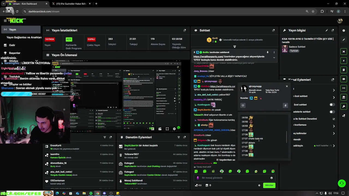Click the browser address bar
Screen dimensions: 349x196
point(164,11)
